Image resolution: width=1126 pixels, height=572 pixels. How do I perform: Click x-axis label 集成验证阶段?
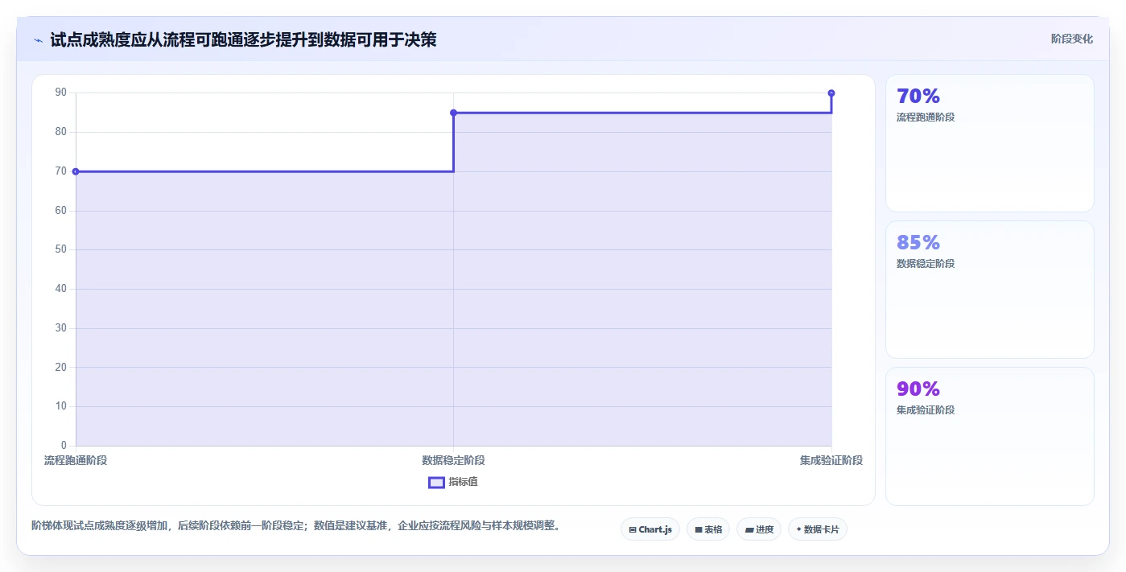point(831,460)
